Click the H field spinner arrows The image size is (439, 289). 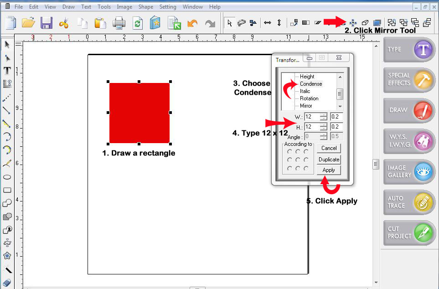(x=323, y=127)
